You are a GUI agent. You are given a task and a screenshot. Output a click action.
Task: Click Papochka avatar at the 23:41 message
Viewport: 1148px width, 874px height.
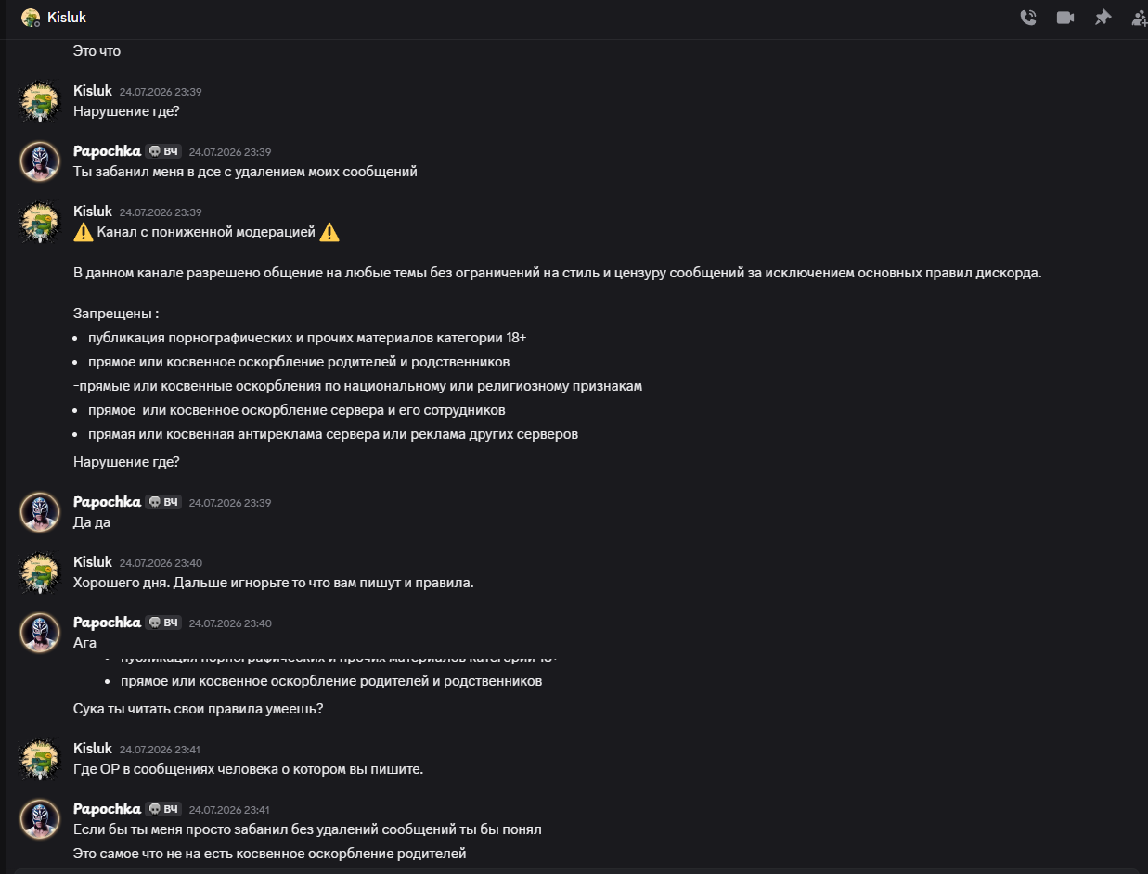coord(41,819)
